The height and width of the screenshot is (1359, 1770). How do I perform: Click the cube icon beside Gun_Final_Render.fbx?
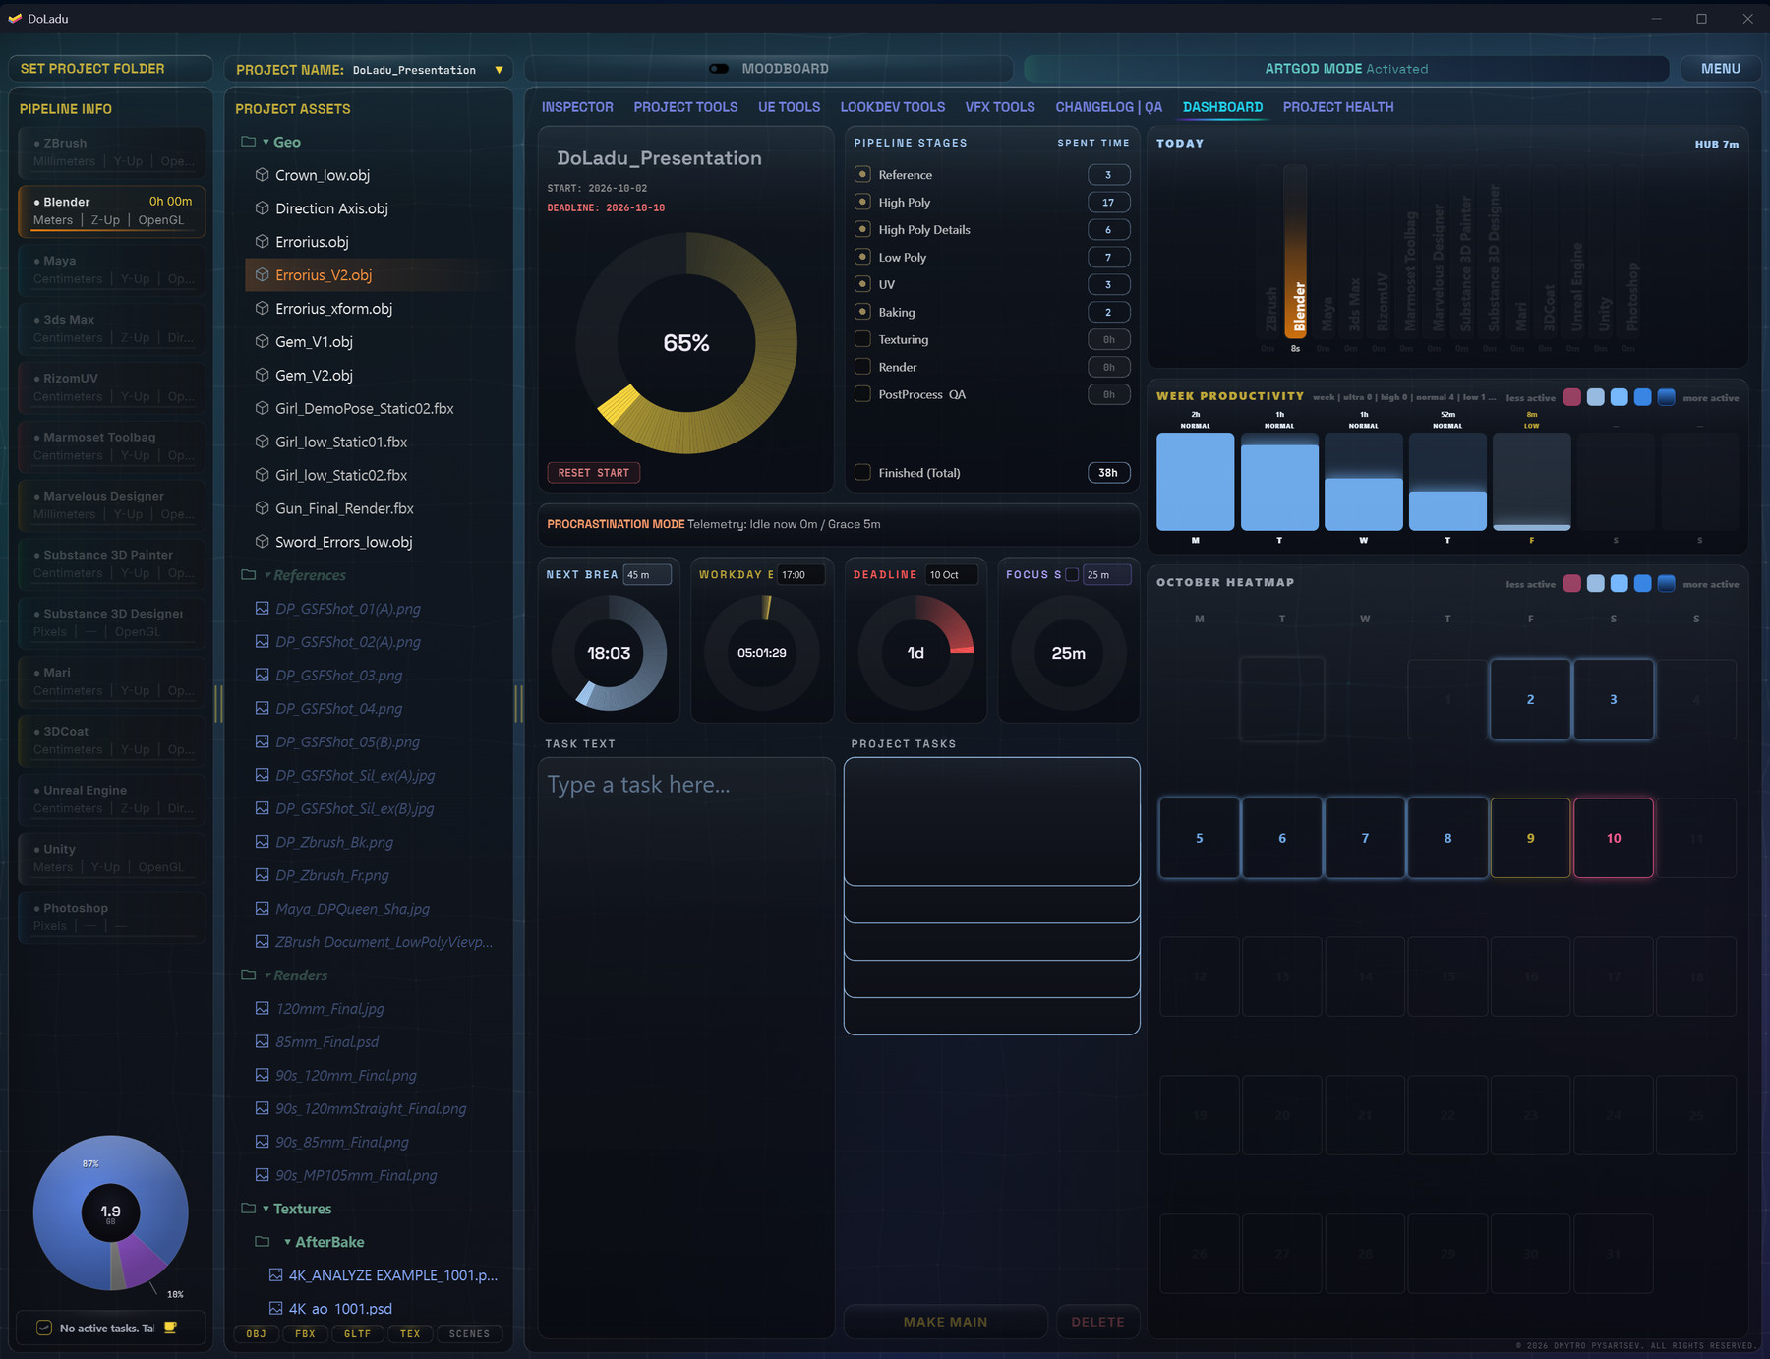262,508
